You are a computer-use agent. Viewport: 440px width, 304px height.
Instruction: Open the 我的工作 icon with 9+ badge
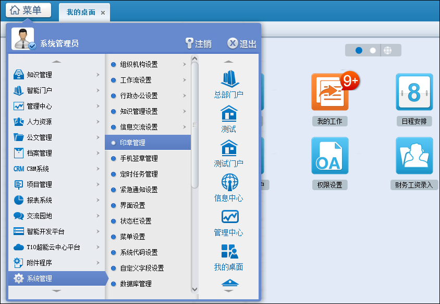(x=329, y=92)
